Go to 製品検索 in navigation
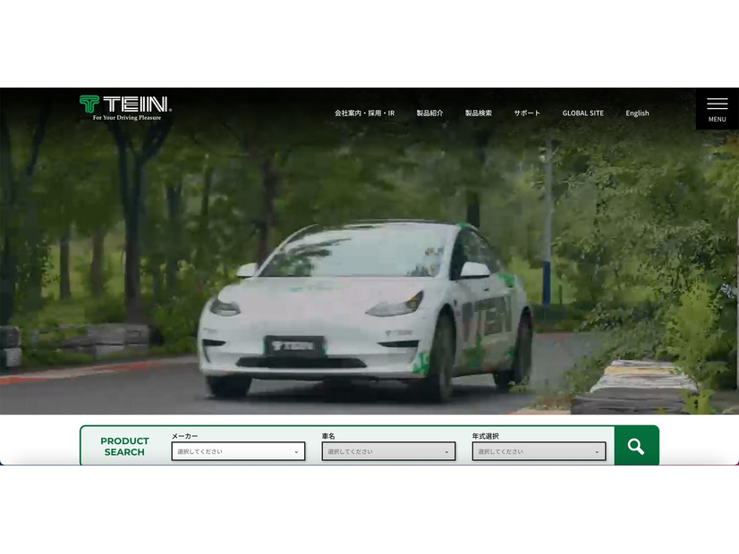Viewport: 739px width, 554px height. (478, 113)
